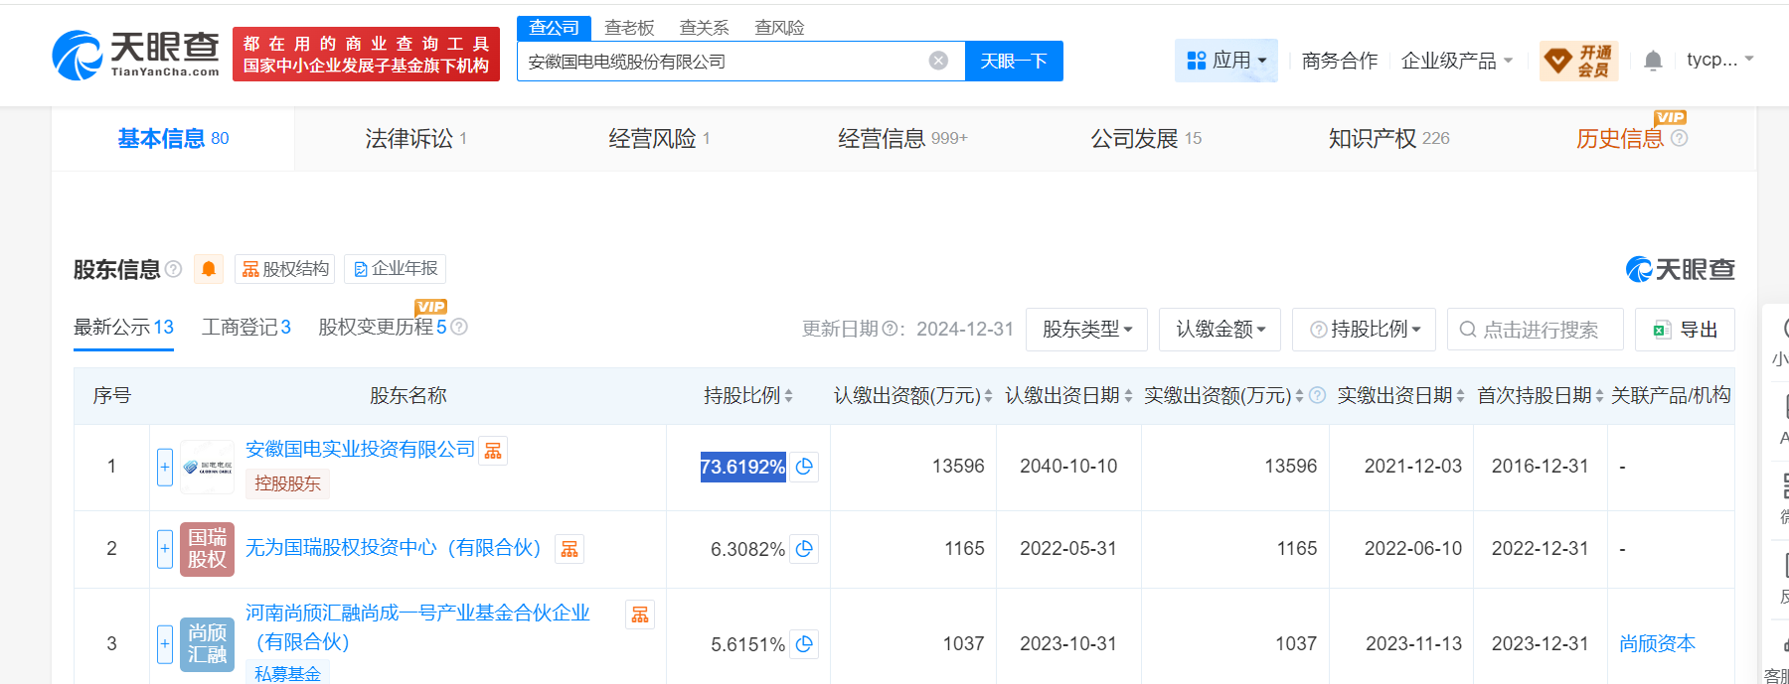Open the 企业年报 button

pos(395,269)
